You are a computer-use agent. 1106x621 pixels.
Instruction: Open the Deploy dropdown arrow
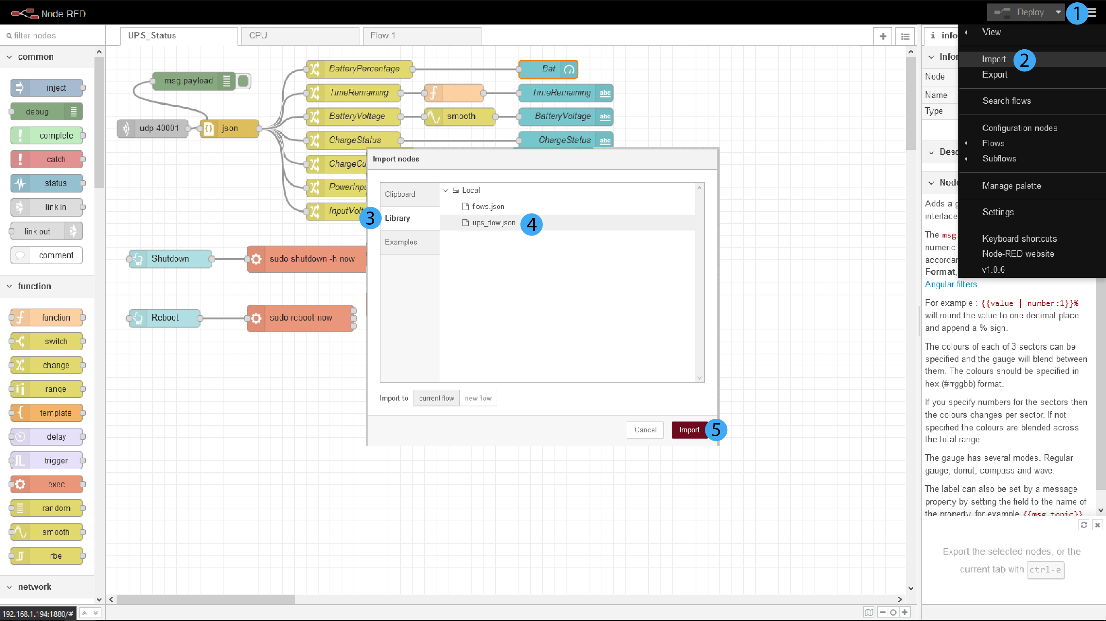1058,12
